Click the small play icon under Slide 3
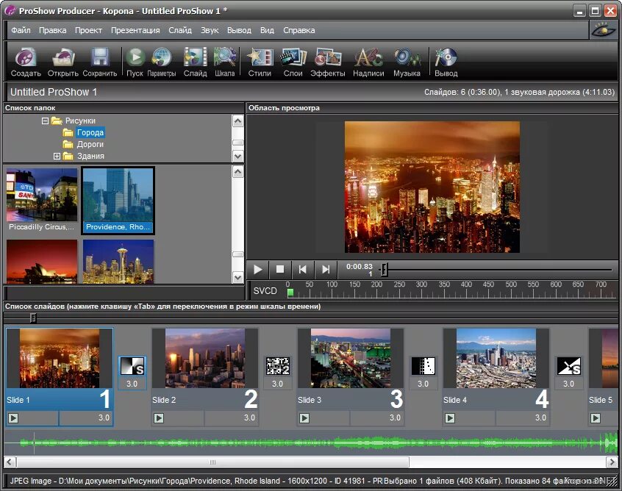This screenshot has width=622, height=491. point(304,418)
